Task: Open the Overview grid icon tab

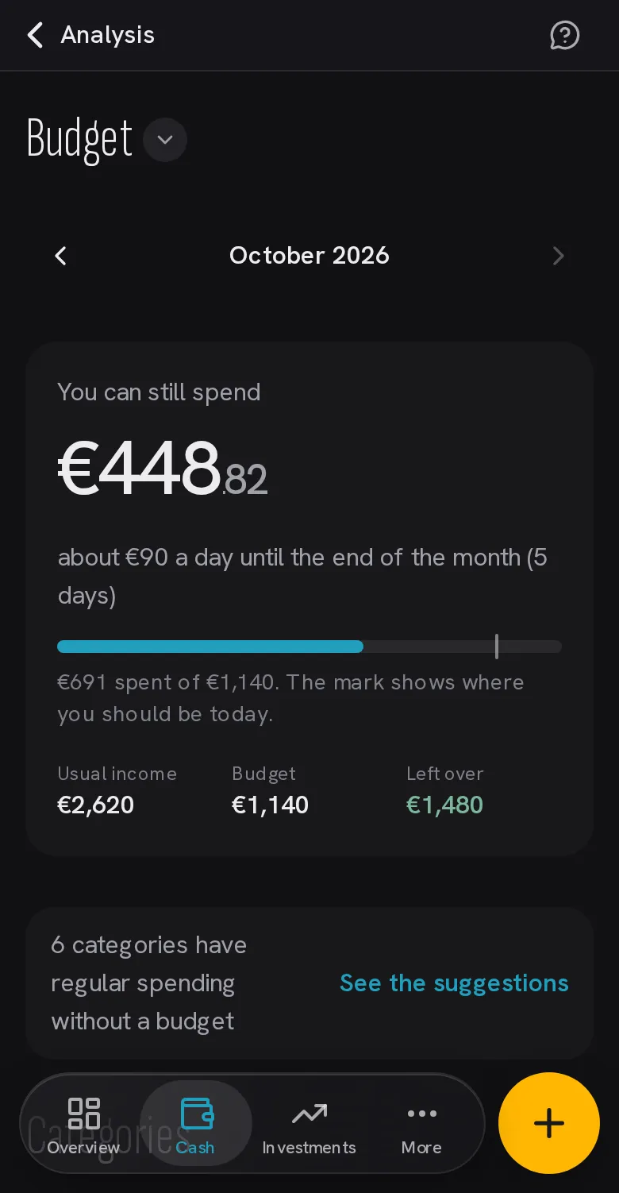Action: point(83,1125)
